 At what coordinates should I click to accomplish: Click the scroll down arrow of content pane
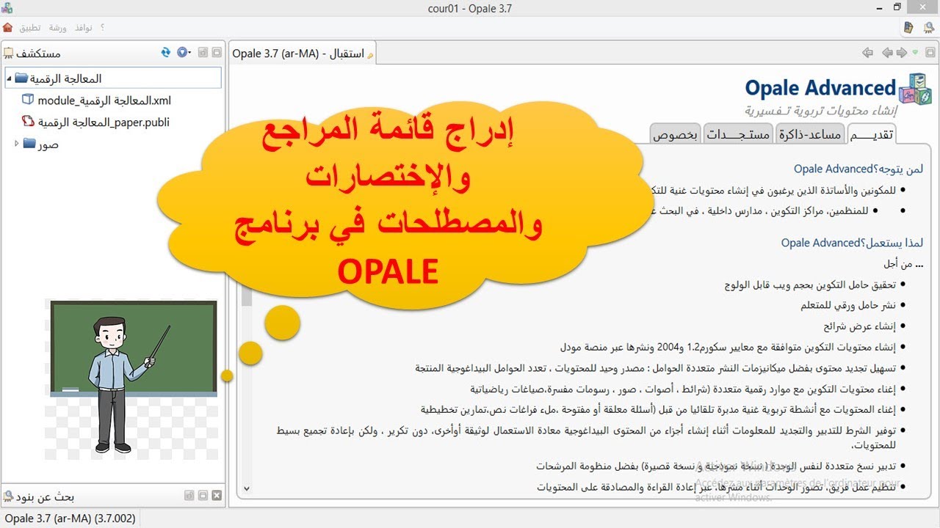(247, 488)
